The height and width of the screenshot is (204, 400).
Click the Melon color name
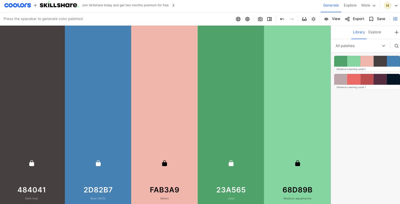click(x=164, y=199)
